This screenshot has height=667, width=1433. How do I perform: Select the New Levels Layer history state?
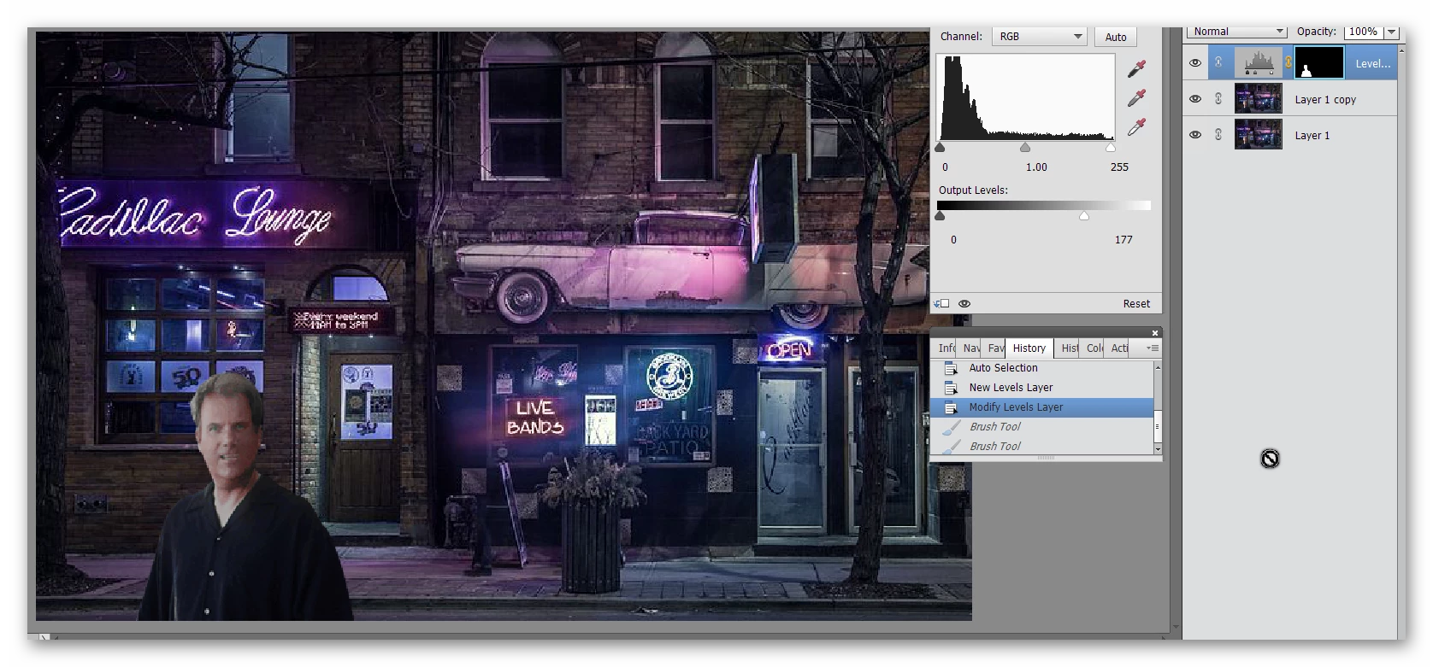pos(1041,388)
